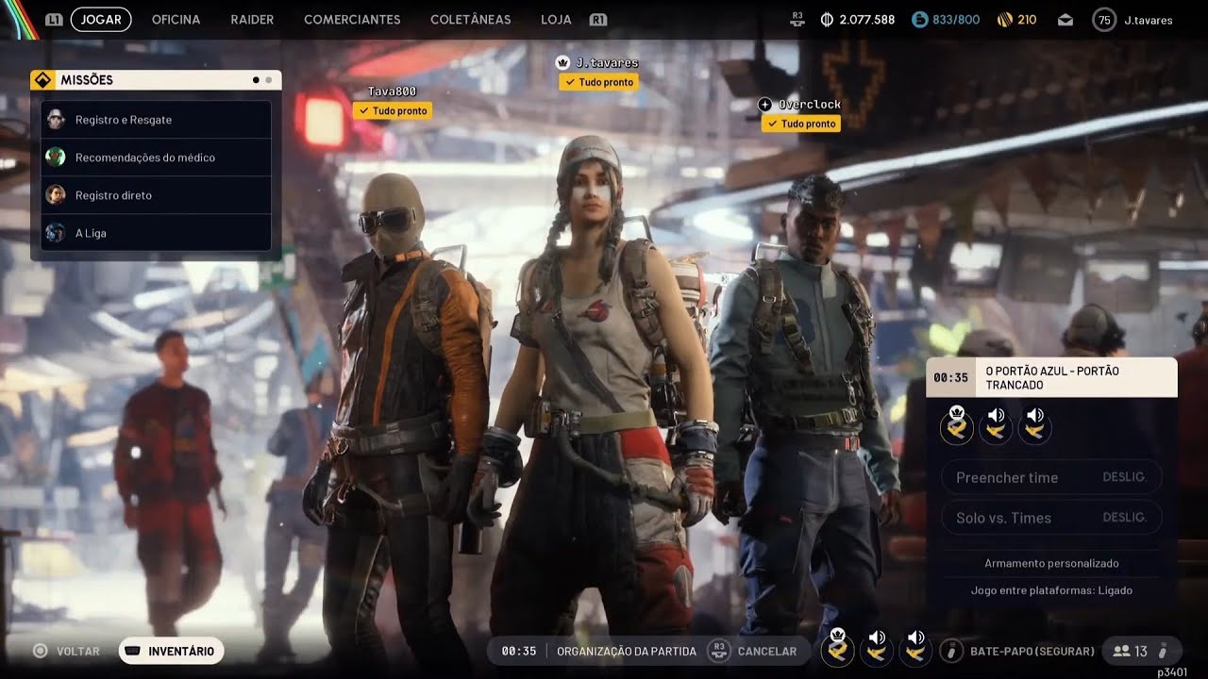Viewport: 1208px width, 679px height.
Task: Click the Voltar button
Action: tap(66, 651)
